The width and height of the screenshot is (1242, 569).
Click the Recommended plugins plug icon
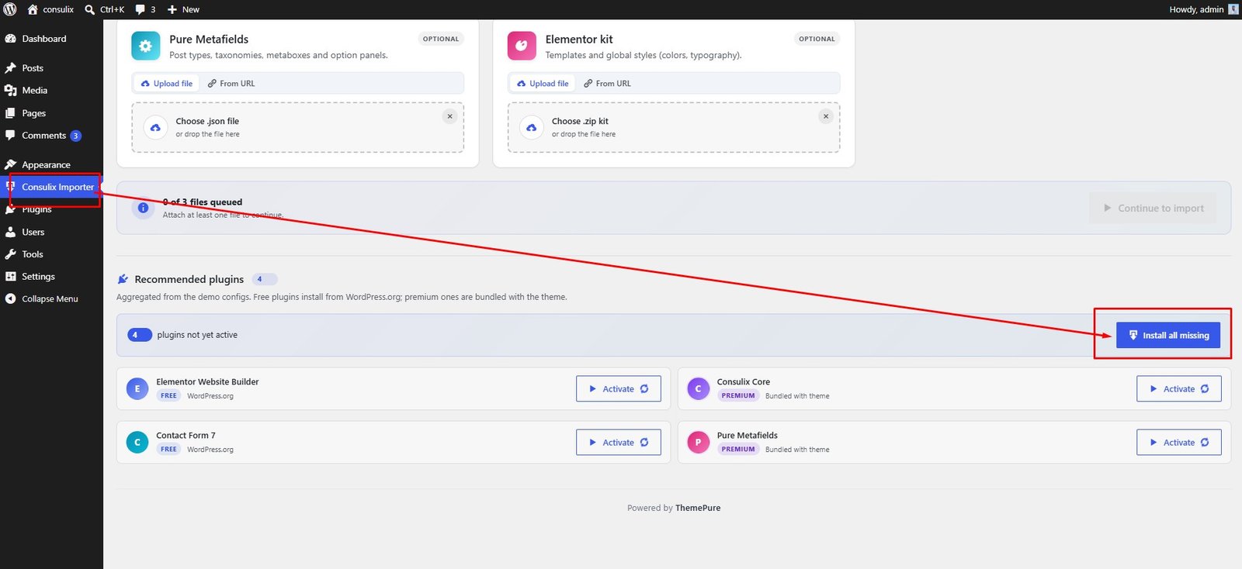tap(123, 279)
